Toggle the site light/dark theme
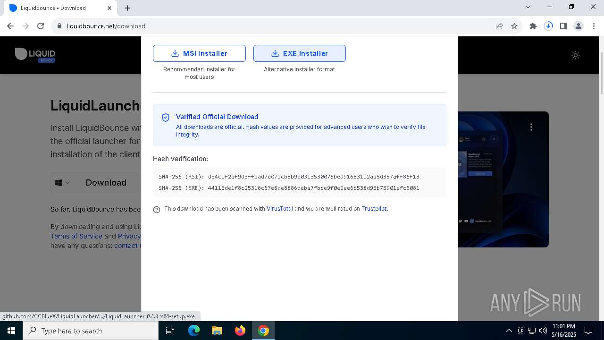The height and width of the screenshot is (340, 604). [576, 55]
